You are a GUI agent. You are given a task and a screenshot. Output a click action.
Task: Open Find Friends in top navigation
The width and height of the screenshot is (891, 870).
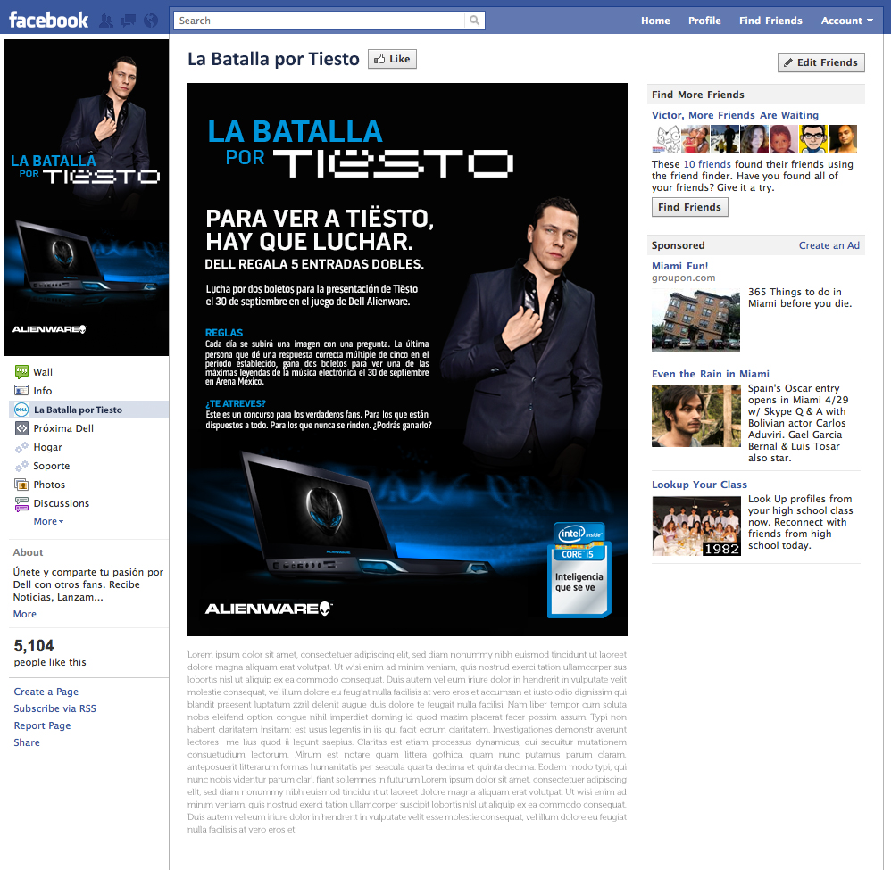coord(770,21)
